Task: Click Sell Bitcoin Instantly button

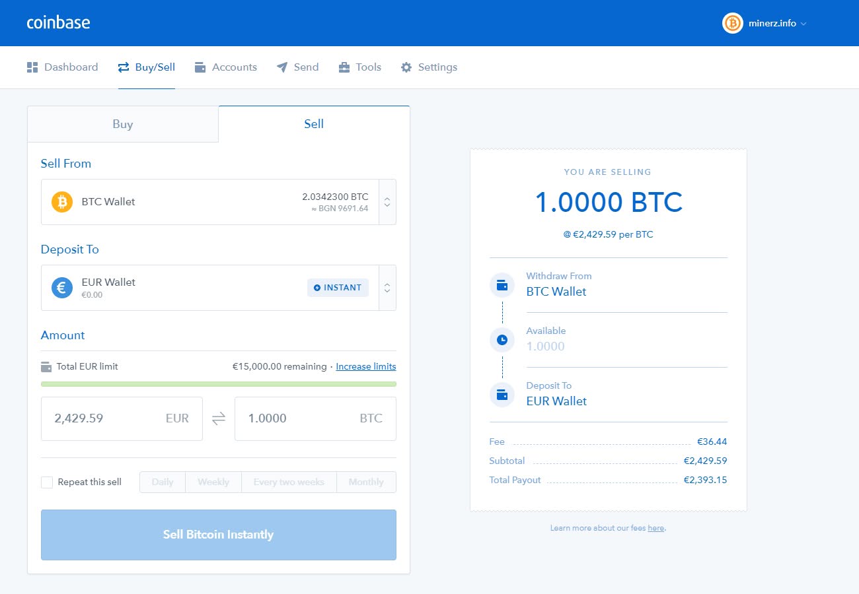Action: (x=219, y=535)
